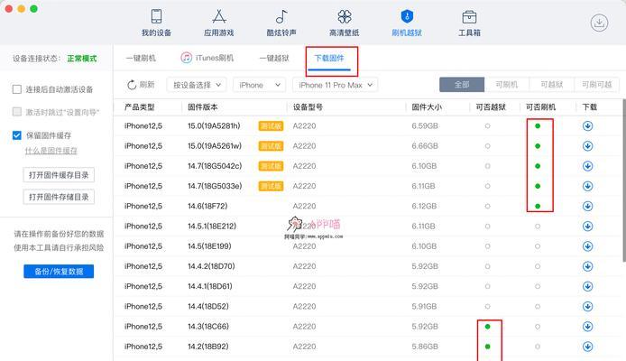Download firmware 14.4.2(18D70)

click(x=587, y=266)
